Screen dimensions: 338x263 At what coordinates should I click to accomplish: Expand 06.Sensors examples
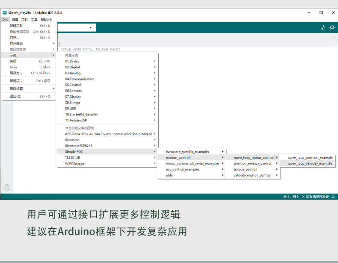[x=107, y=91]
